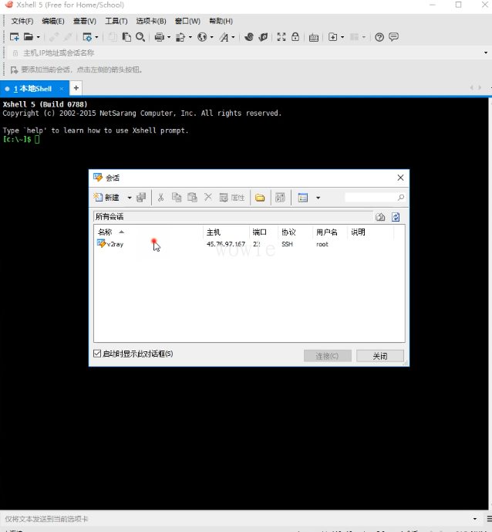
Task: Toggle 启动时显示此对话框 checkbox
Action: click(97, 354)
